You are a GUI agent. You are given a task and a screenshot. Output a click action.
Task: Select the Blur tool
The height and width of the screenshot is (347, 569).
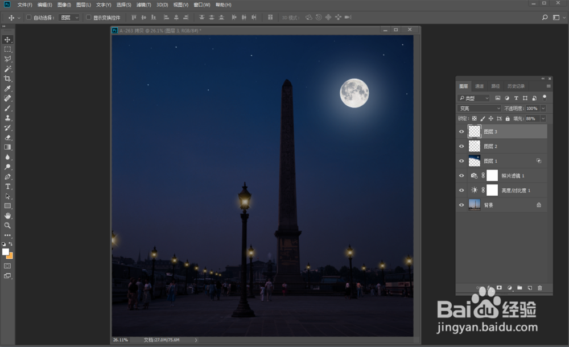pos(7,157)
